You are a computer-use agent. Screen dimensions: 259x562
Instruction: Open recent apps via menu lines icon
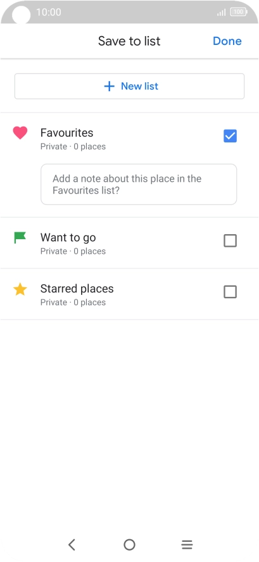pyautogui.click(x=187, y=545)
